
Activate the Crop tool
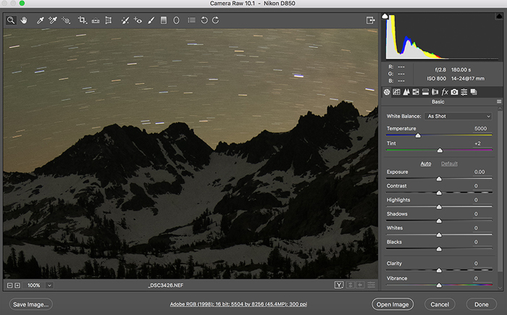83,20
